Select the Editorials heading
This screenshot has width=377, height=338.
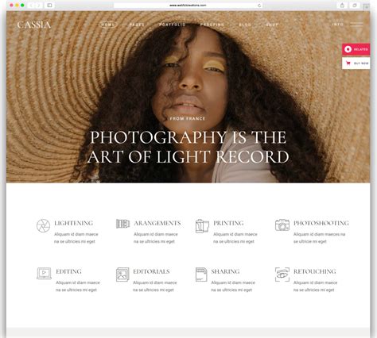(151, 271)
